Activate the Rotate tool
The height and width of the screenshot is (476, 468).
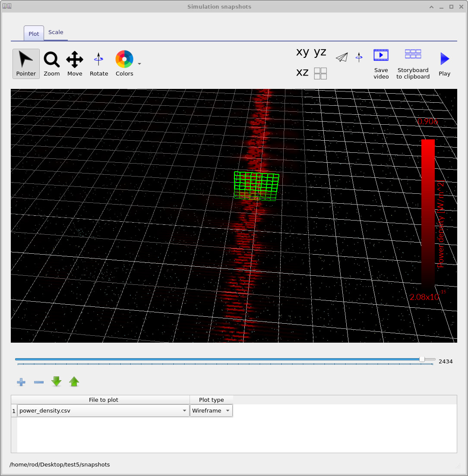(x=98, y=63)
